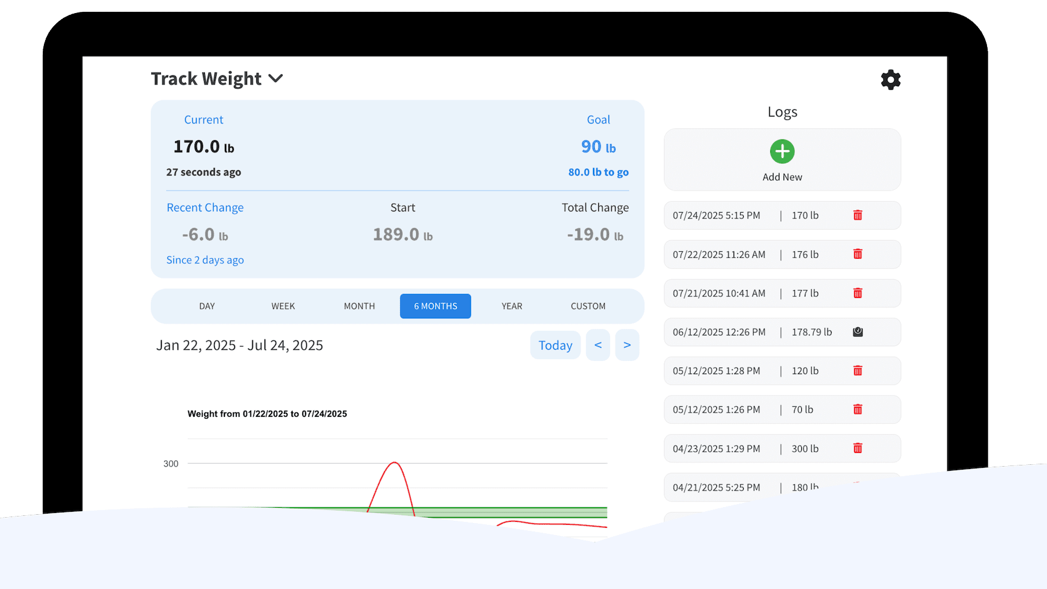
Task: Click the scale icon on 178.79 lb log
Action: tap(857, 332)
